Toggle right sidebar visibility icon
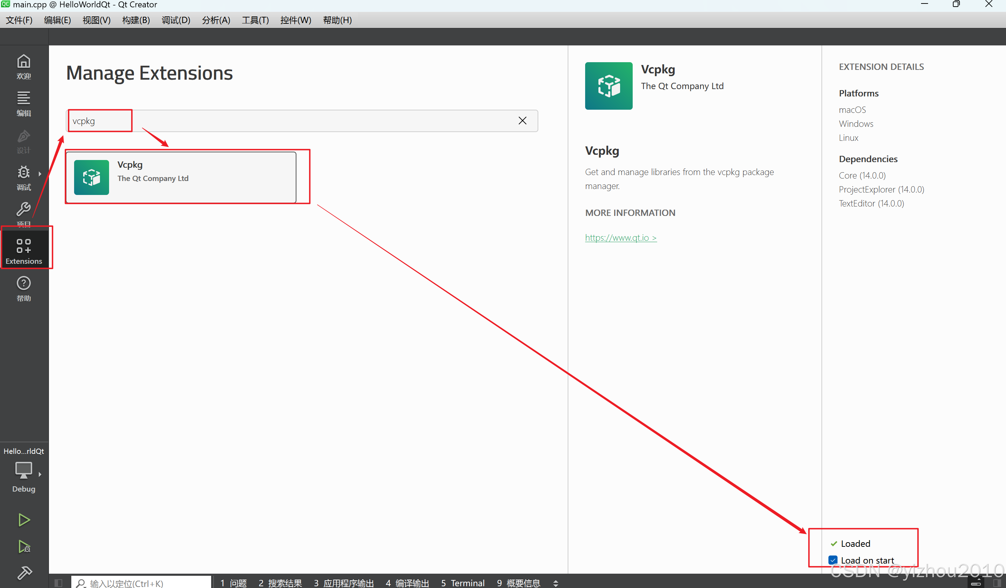Image resolution: width=1006 pixels, height=588 pixels. pyautogui.click(x=997, y=583)
